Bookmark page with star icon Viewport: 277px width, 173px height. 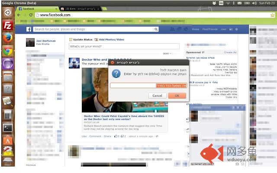pyautogui.click(x=273, y=15)
